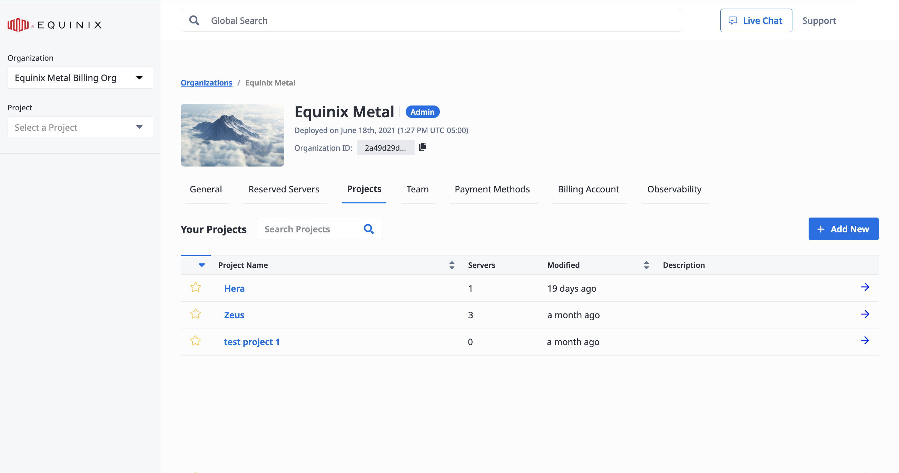Open Hera project via its arrow icon
Screen dimensions: 899x473
pyautogui.click(x=865, y=287)
